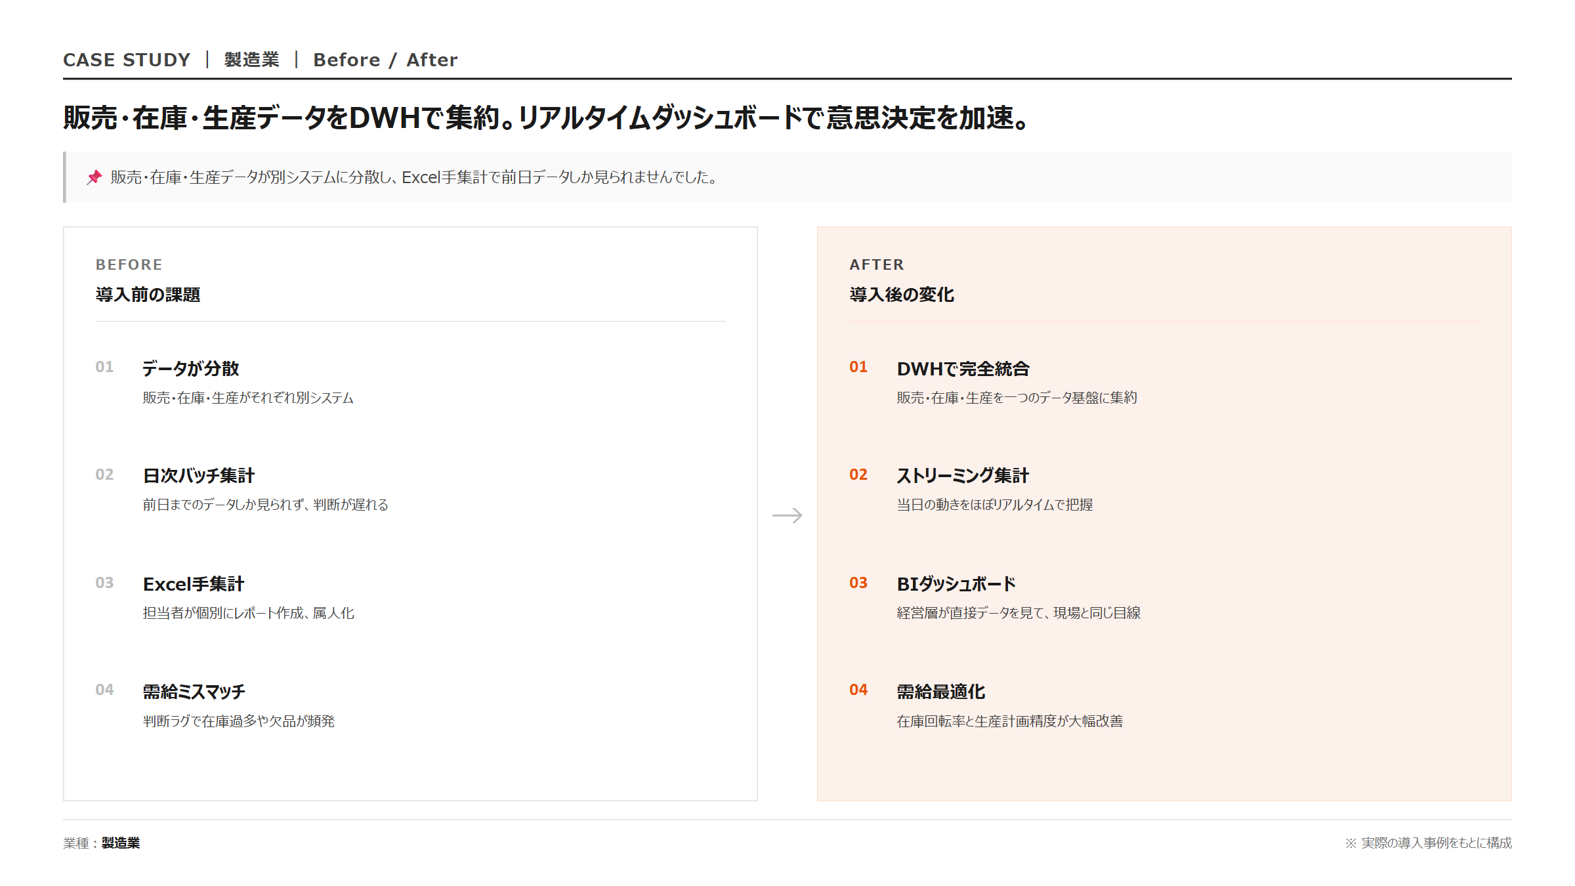Click '前日までのデータしか見られず、判断が遅れる' text
The image size is (1575, 886).
click(x=266, y=505)
